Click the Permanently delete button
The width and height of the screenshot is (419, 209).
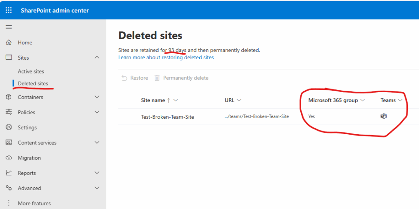coord(181,78)
